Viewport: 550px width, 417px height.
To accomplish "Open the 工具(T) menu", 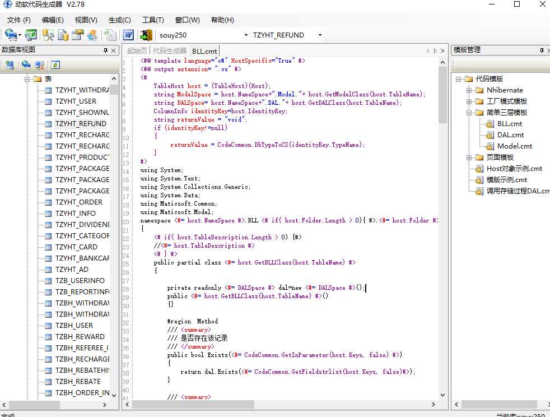I will click(153, 20).
